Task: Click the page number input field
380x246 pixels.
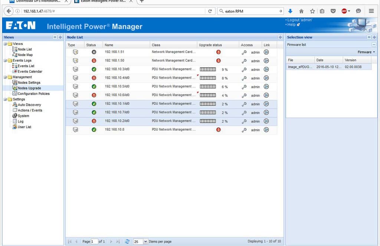Action: [x=94, y=242]
